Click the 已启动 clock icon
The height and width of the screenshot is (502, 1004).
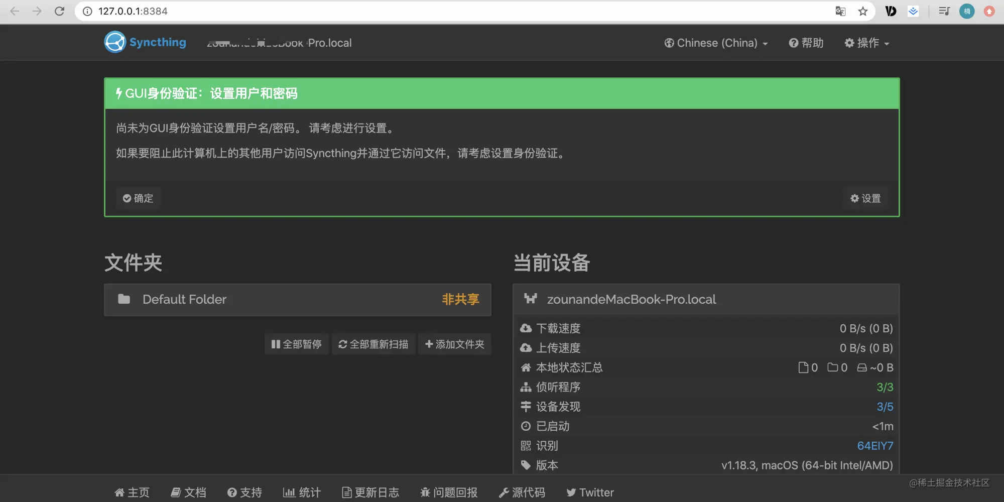point(526,426)
